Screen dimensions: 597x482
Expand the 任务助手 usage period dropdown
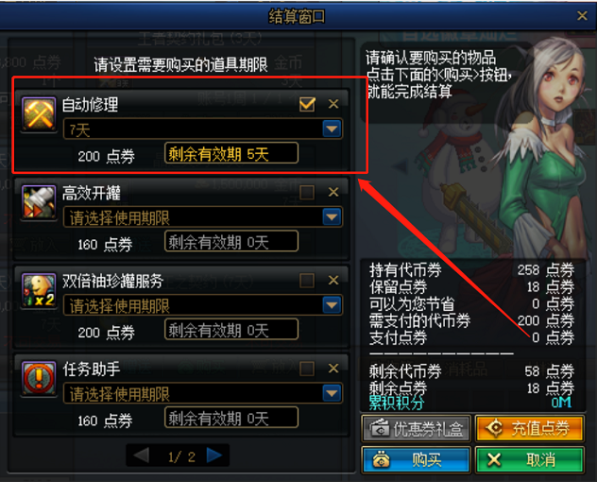coord(332,393)
